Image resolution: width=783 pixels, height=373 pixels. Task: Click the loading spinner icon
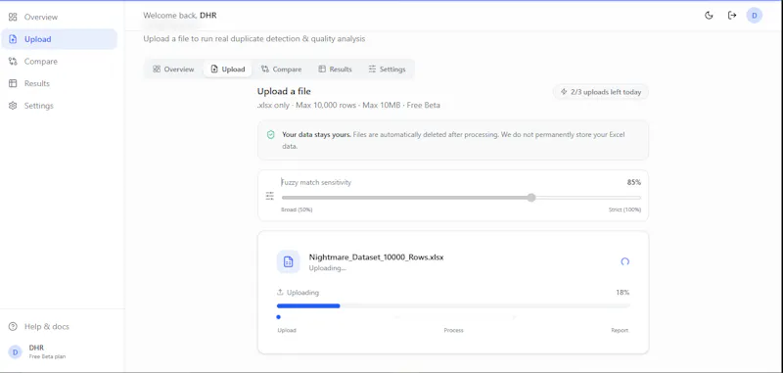[624, 261]
